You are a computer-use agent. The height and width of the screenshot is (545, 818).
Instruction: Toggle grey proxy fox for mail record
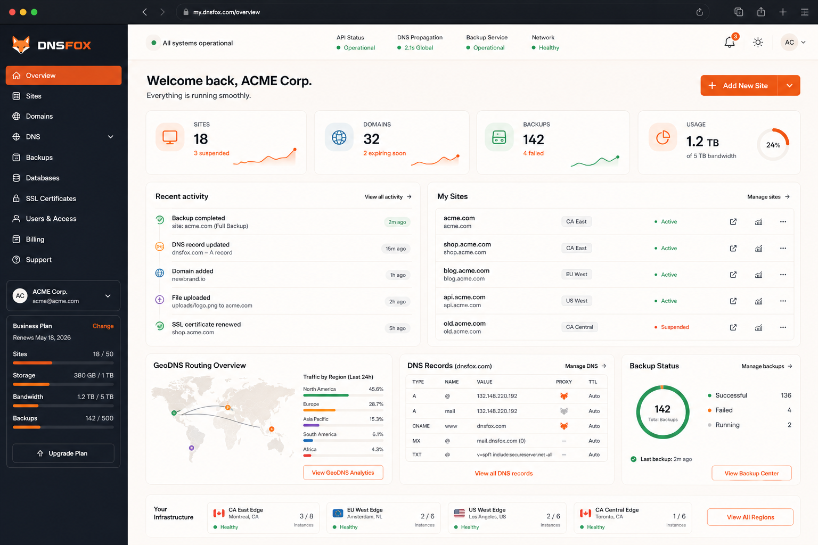564,411
